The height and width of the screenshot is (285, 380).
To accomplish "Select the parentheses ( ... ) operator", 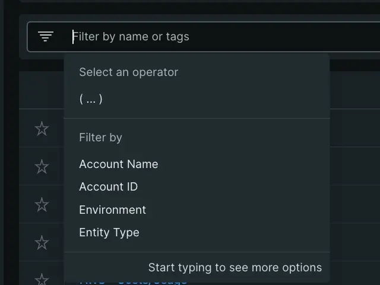I will coord(91,99).
